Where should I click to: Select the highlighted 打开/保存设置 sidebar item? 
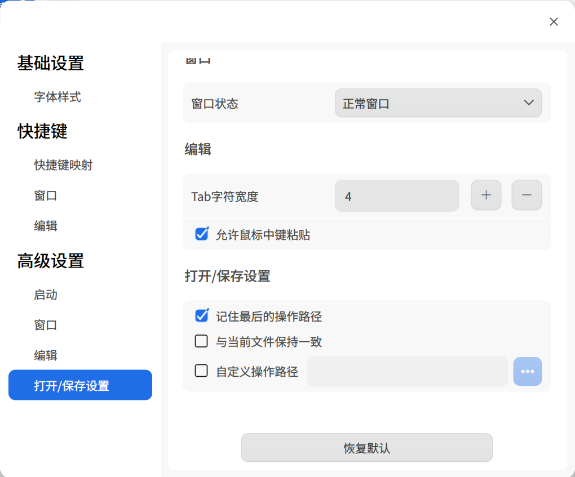point(80,385)
